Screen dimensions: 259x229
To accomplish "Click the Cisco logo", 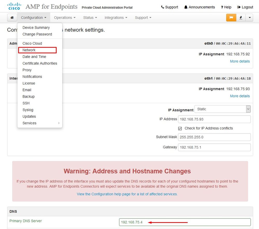I will tap(14, 6).
